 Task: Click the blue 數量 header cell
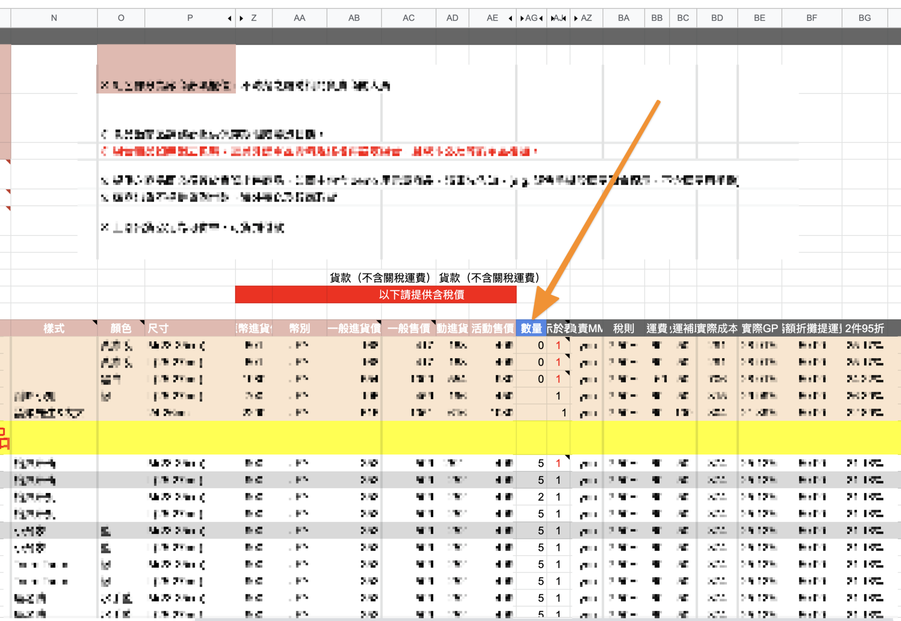tap(531, 328)
